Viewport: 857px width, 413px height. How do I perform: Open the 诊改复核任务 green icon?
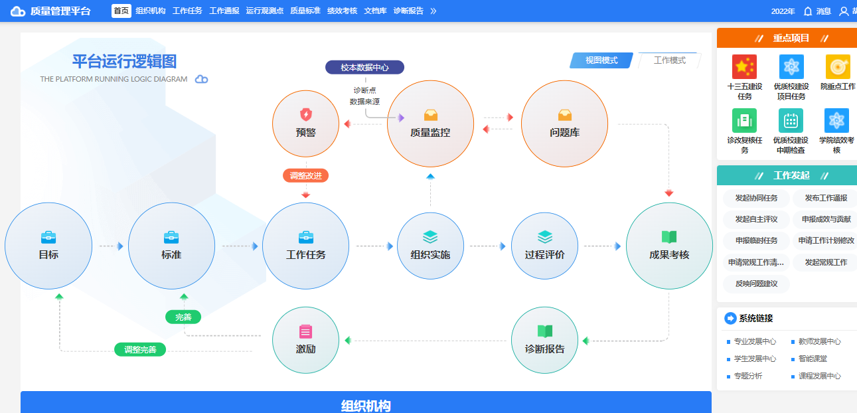click(744, 121)
